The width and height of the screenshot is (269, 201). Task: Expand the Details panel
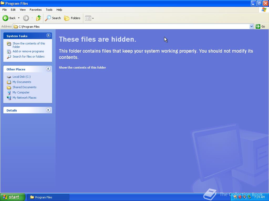click(x=48, y=110)
